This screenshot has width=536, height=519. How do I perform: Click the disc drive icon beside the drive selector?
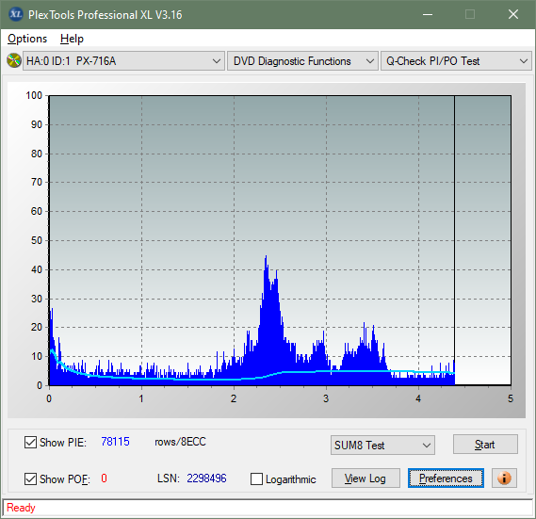14,61
